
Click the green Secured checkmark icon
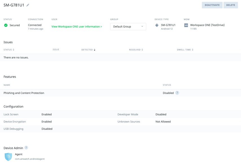click(6, 25)
